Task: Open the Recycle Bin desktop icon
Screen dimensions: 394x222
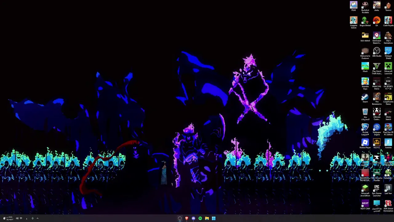Action: (x=365, y=114)
